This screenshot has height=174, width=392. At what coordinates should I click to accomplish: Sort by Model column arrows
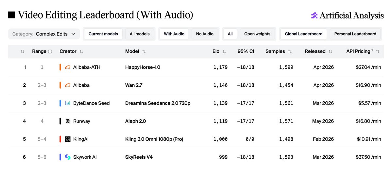(144, 51)
